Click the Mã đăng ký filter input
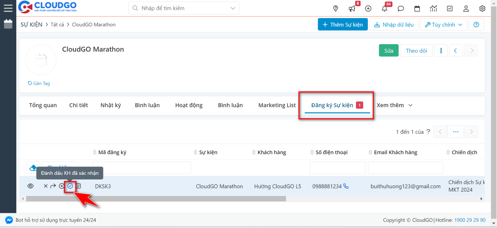The image size is (497, 228). [x=141, y=168]
